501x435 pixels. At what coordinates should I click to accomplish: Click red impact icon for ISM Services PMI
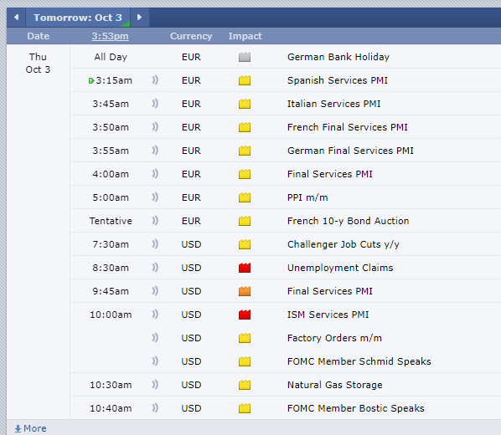click(245, 315)
